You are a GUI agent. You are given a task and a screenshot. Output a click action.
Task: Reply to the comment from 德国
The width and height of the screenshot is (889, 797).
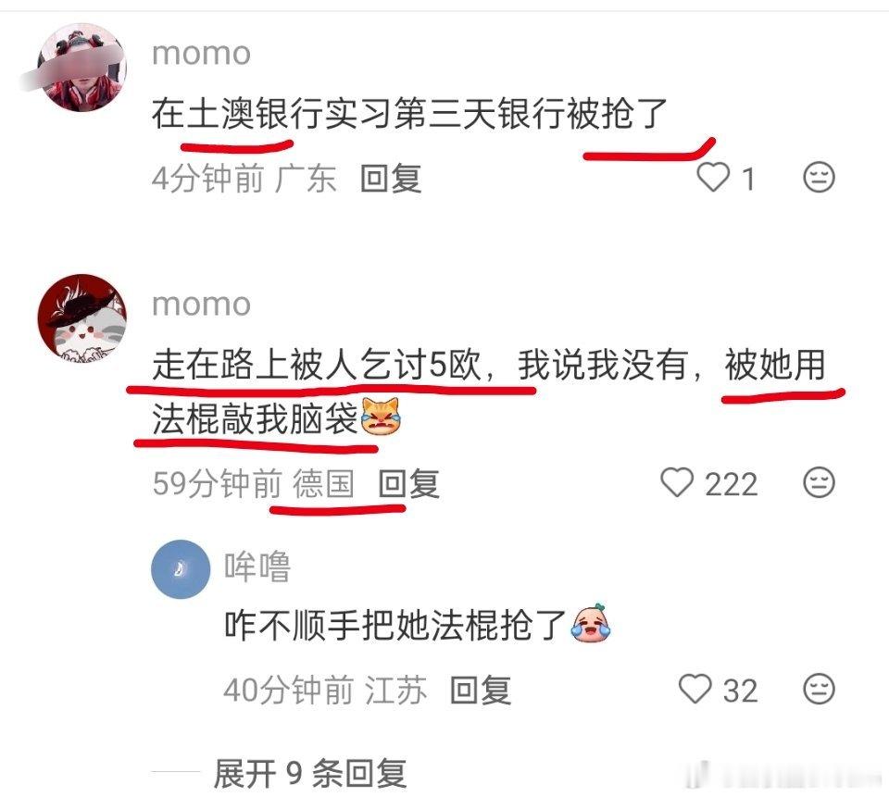click(408, 484)
